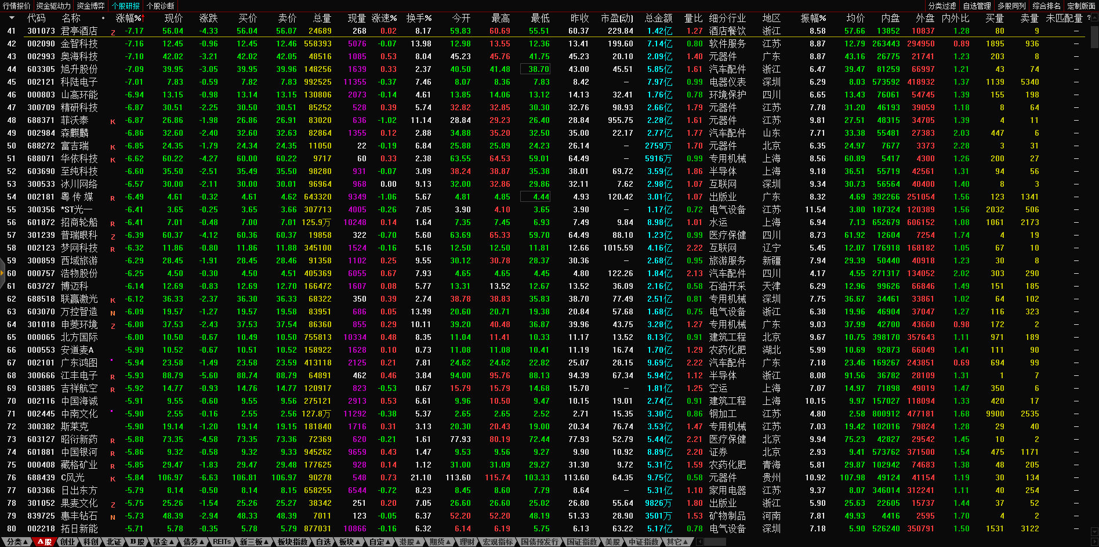Sort by the 涨幅% column header
Screen dimensions: 1099x547
coord(129,19)
